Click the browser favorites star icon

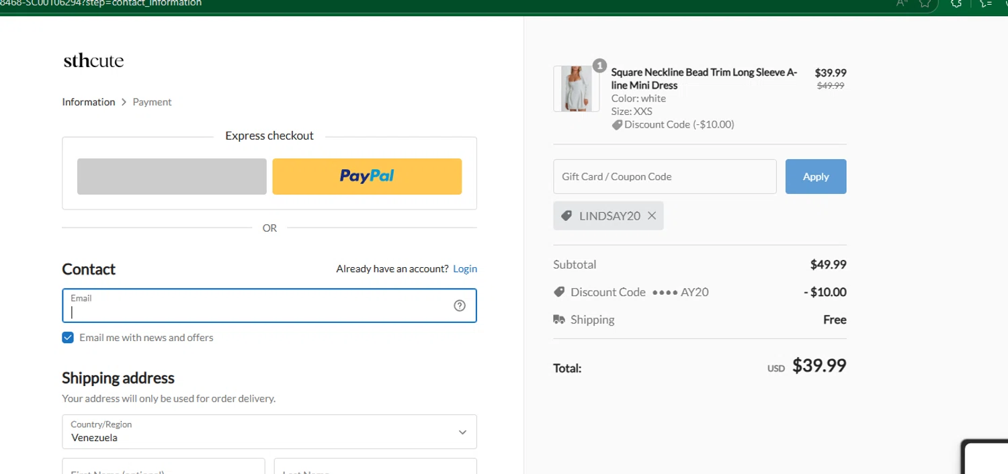(925, 3)
